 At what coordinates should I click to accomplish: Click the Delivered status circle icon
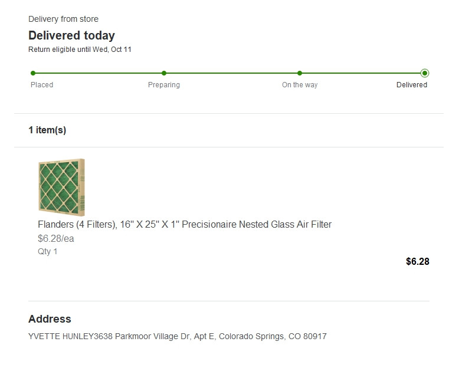425,73
